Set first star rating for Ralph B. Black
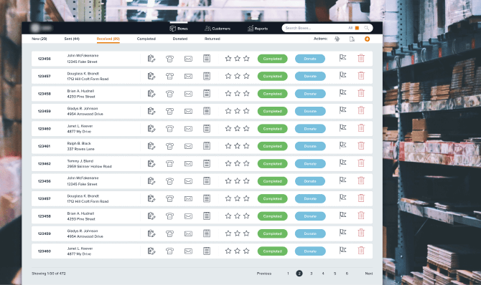 (x=228, y=146)
